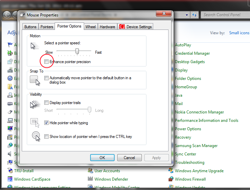Switch to the Pointers tab
The height and width of the screenshot is (190, 250).
coord(47,27)
